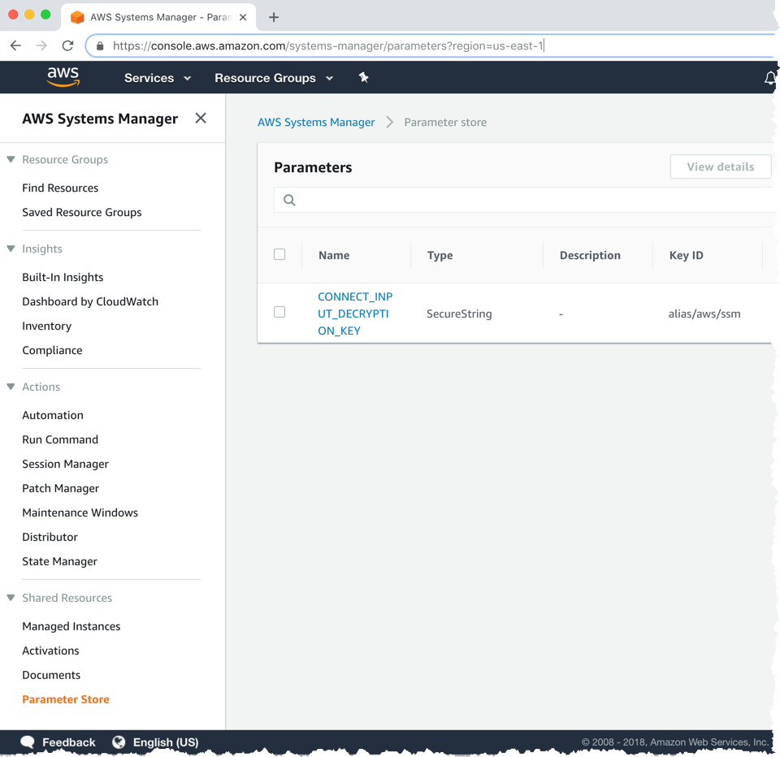The width and height of the screenshot is (780, 757).
Task: Select Parameter Store in sidebar
Action: [x=66, y=699]
